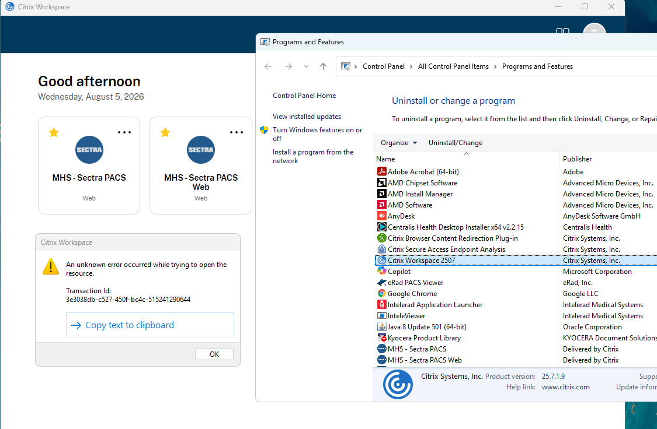The image size is (657, 429).
Task: Click the AMD Software icon
Action: pos(381,205)
